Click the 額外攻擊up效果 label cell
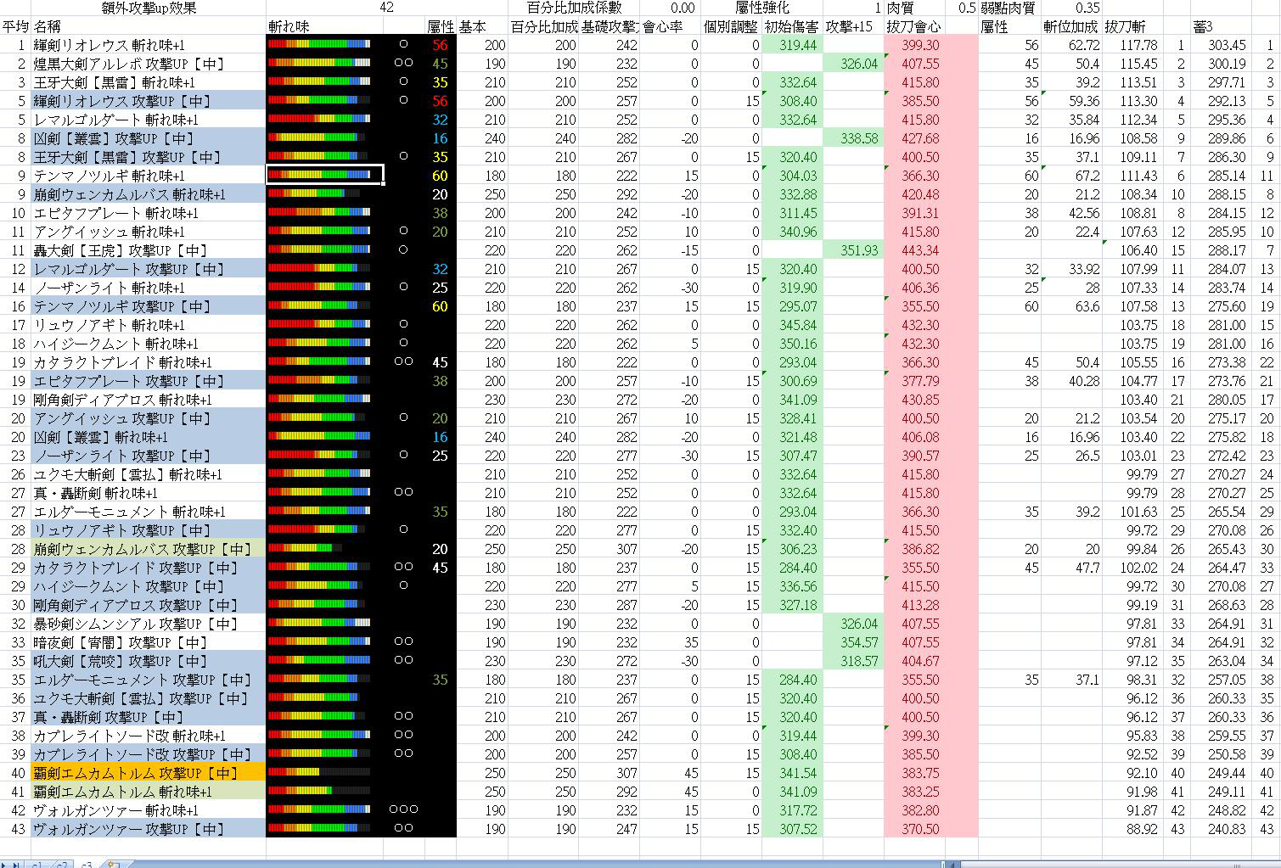 coord(148,8)
